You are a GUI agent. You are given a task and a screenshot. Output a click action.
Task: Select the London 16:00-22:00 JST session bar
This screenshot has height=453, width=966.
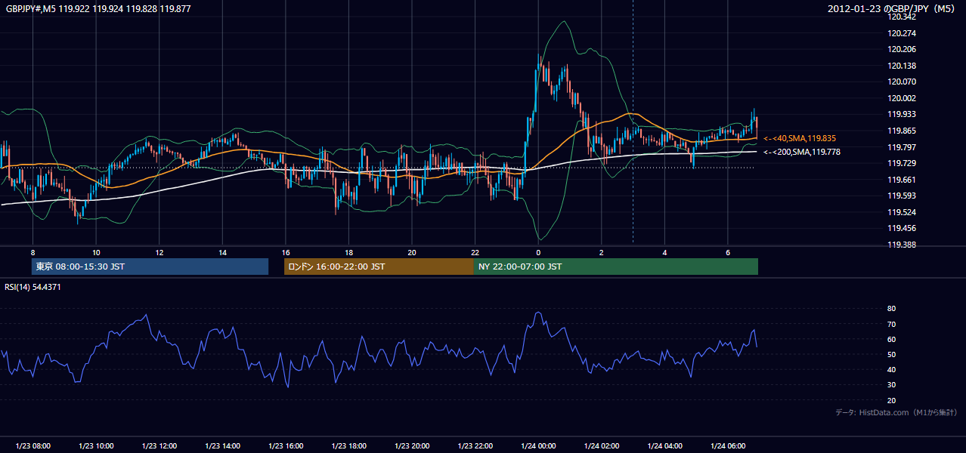click(379, 267)
